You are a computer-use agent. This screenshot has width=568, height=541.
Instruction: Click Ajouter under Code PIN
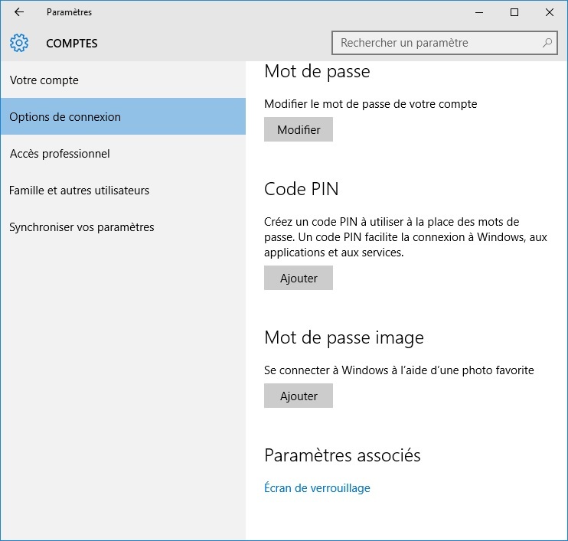299,278
